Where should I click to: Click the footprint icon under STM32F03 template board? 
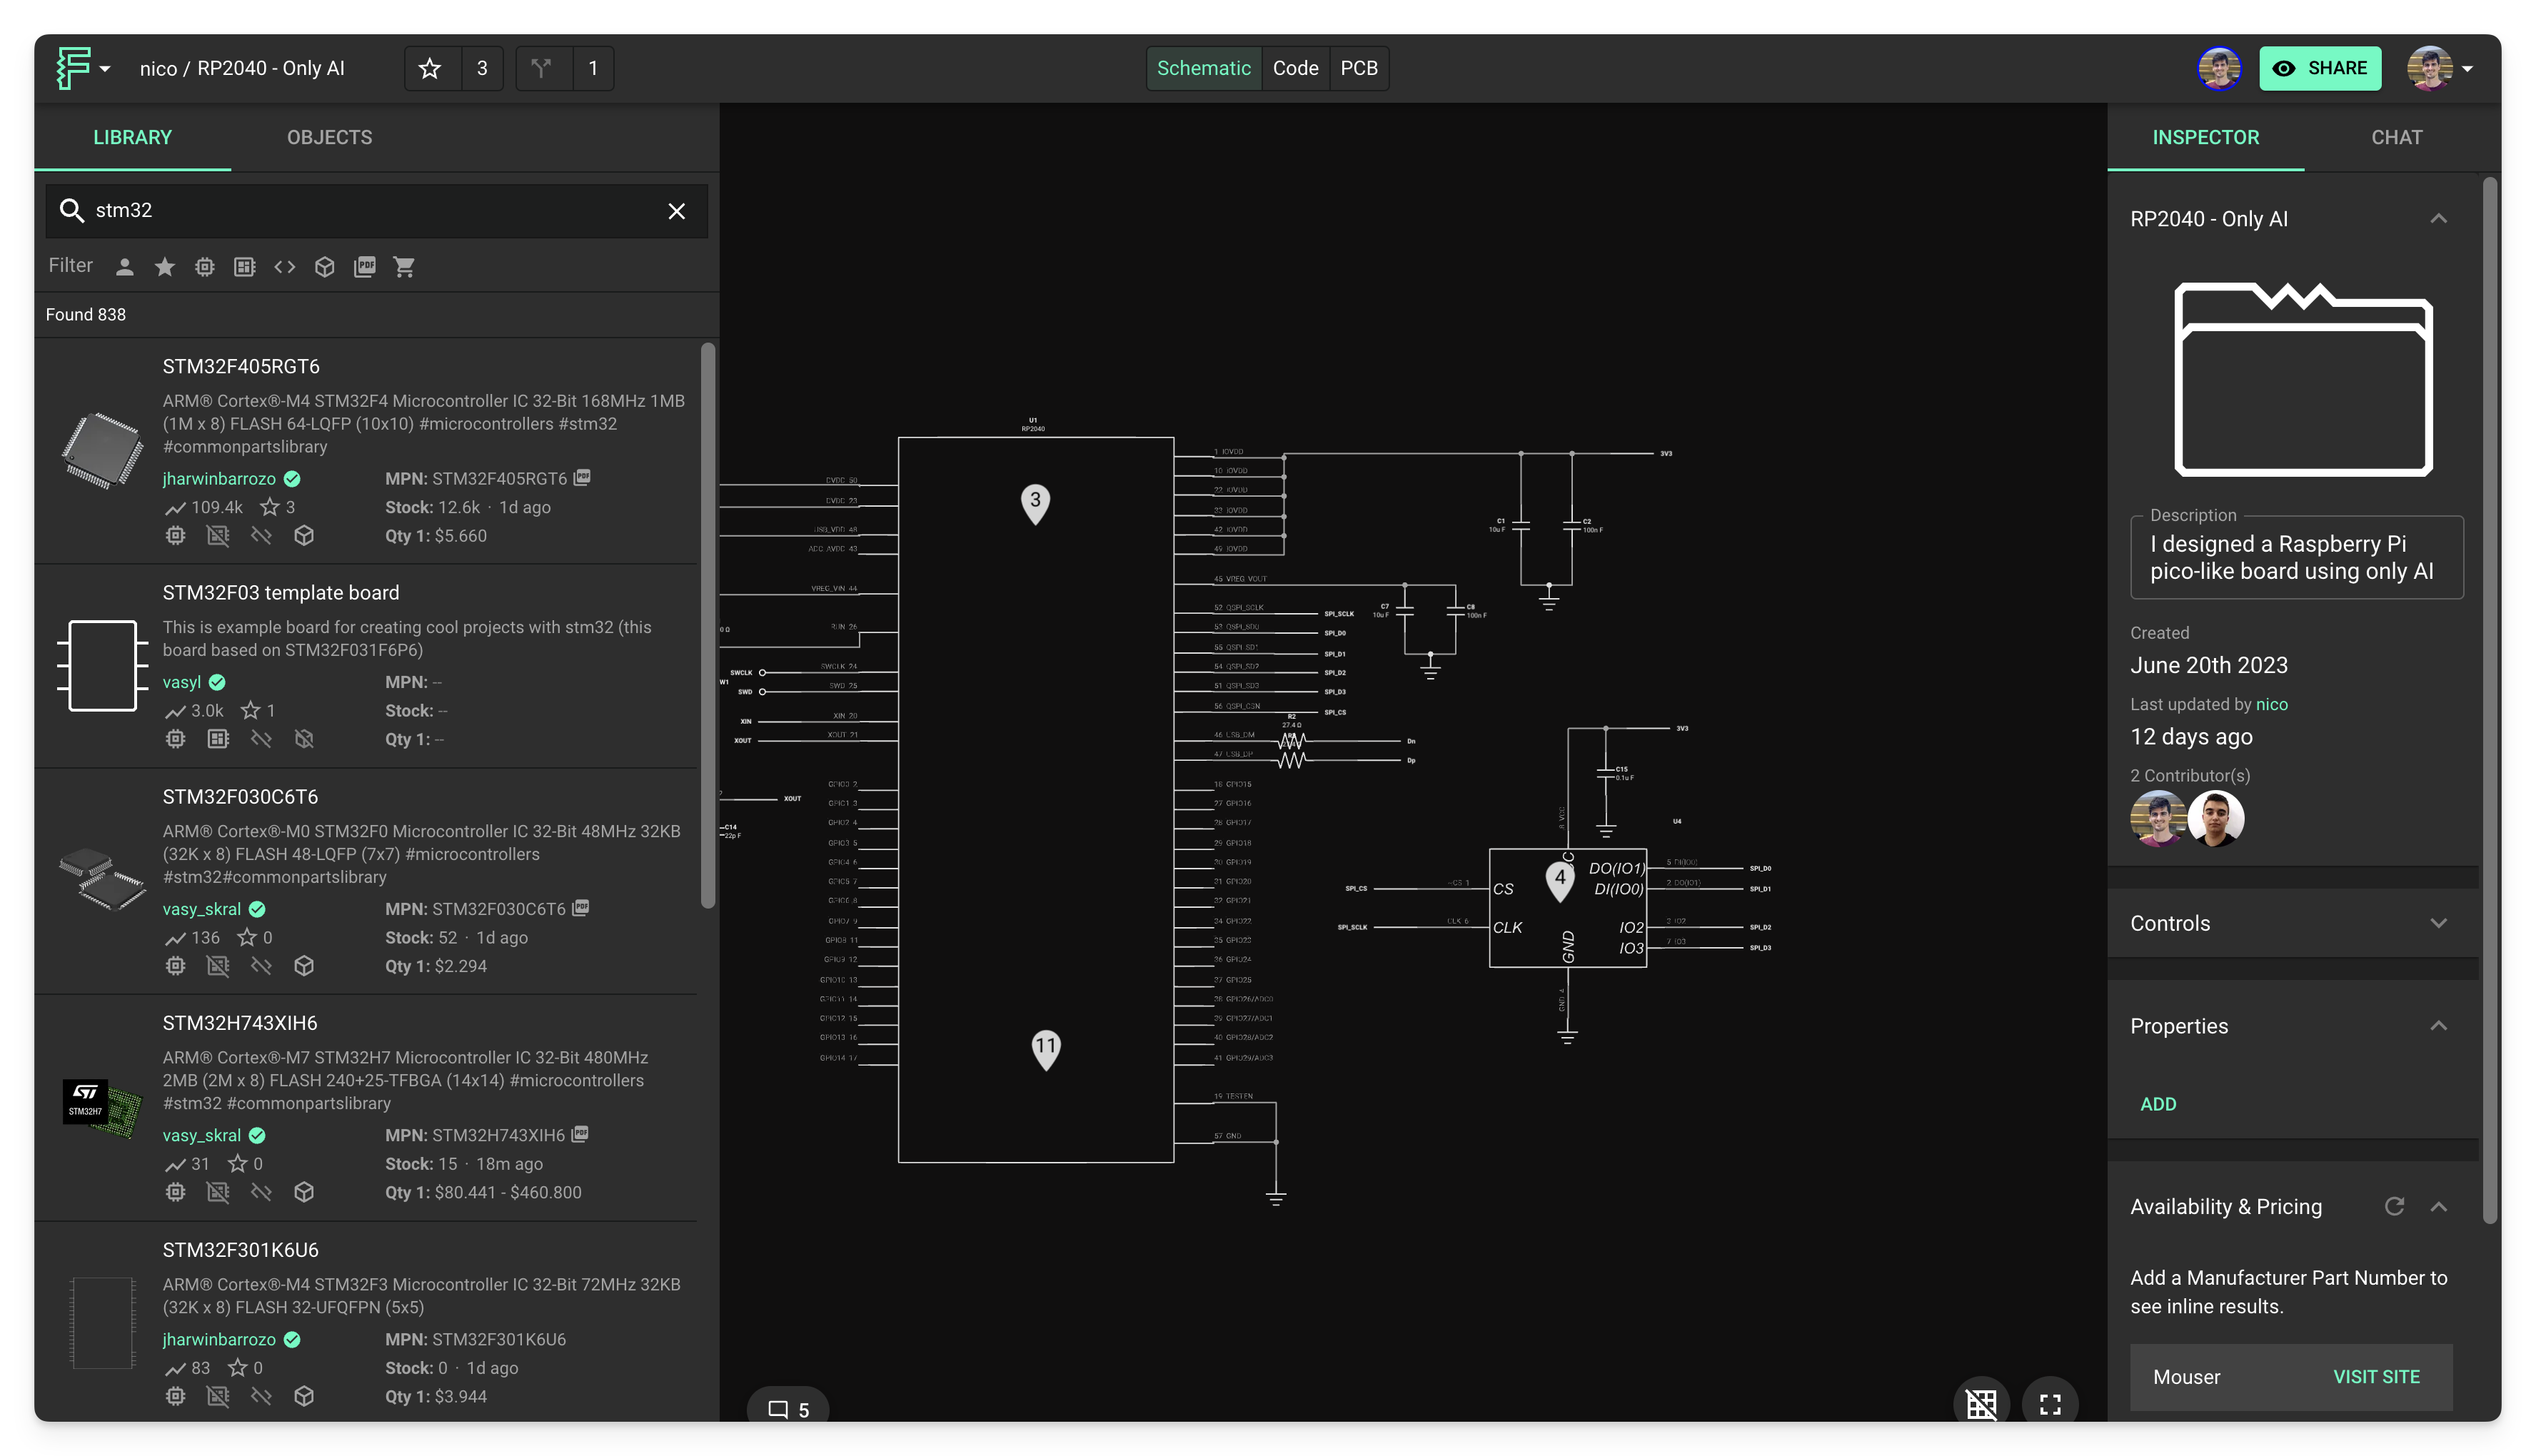click(217, 738)
